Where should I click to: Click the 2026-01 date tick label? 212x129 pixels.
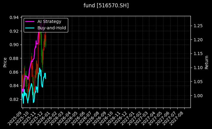pos(43,118)
